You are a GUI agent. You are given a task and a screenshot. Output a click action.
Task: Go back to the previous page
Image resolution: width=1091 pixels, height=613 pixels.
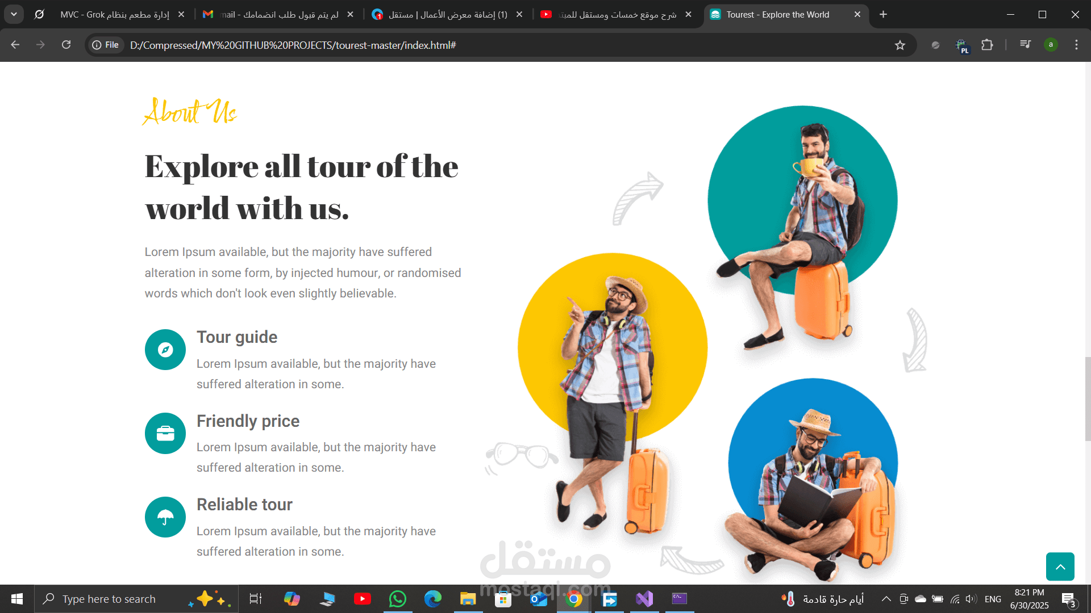[x=15, y=45]
